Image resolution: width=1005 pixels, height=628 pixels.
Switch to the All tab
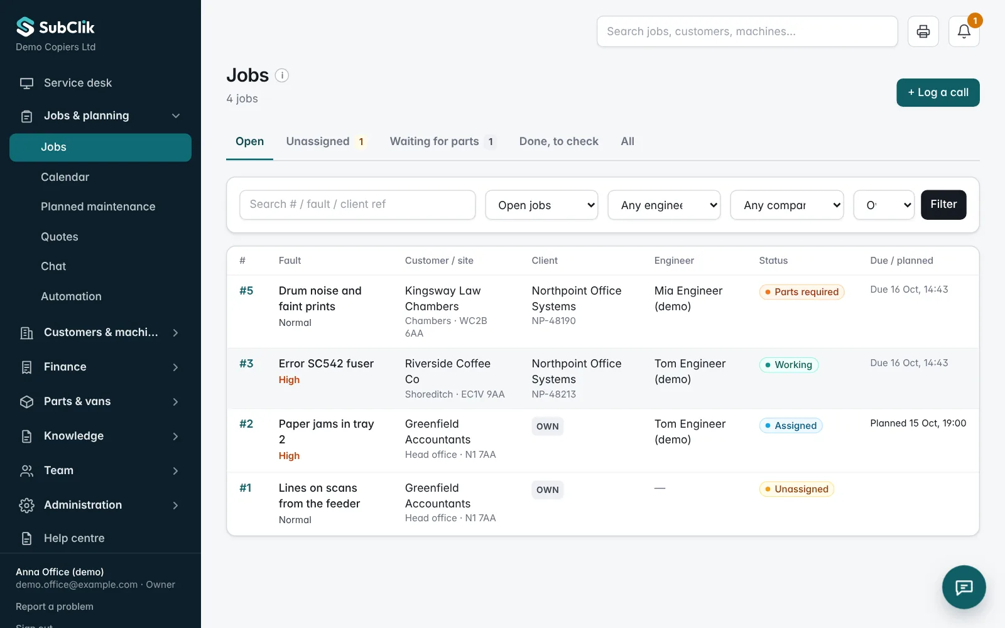627,141
